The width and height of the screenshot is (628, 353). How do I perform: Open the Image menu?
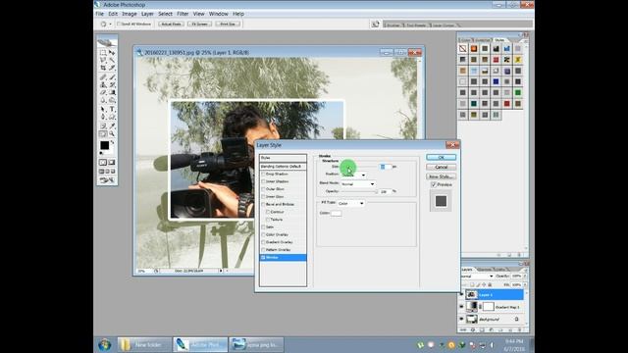130,14
